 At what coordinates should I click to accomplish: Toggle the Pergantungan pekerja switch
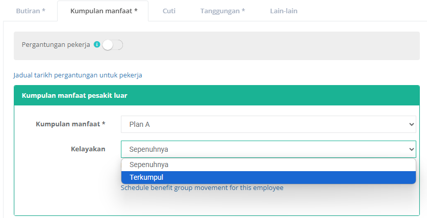pyautogui.click(x=112, y=45)
